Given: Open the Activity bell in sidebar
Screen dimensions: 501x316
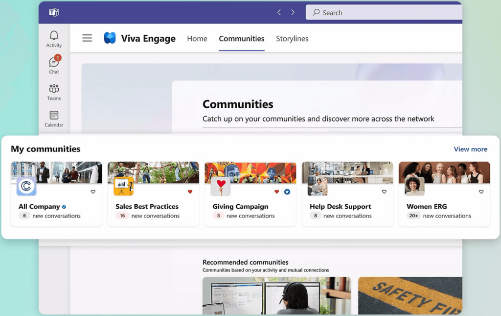Looking at the screenshot, I should pyautogui.click(x=54, y=39).
